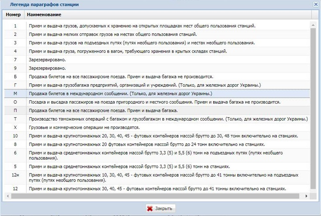This screenshot has width=321, height=216.
Task: Select row Б ticket sales without baggage
Action: pyautogui.click(x=157, y=77)
